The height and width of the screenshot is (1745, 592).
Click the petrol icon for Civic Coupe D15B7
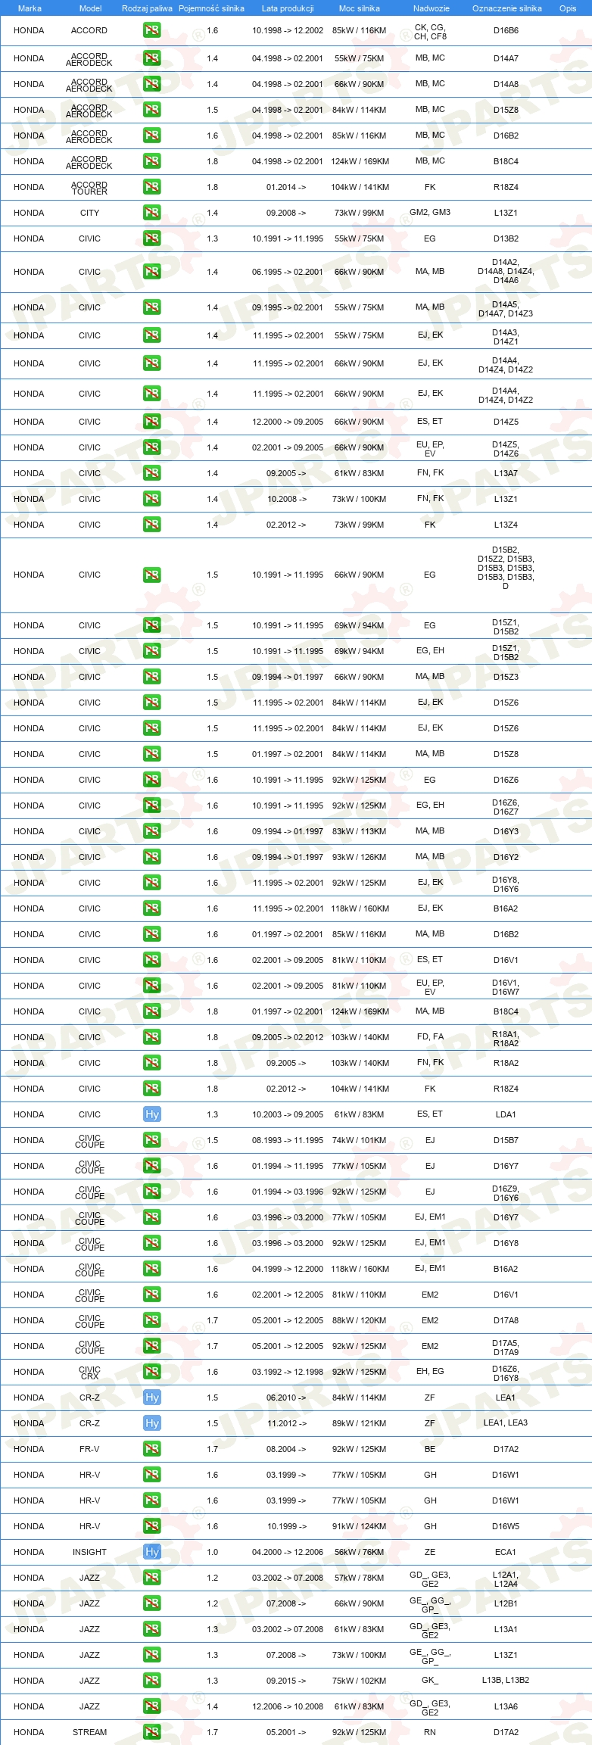[x=151, y=1140]
